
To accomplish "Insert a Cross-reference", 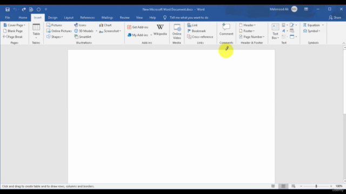I will pyautogui.click(x=200, y=37).
